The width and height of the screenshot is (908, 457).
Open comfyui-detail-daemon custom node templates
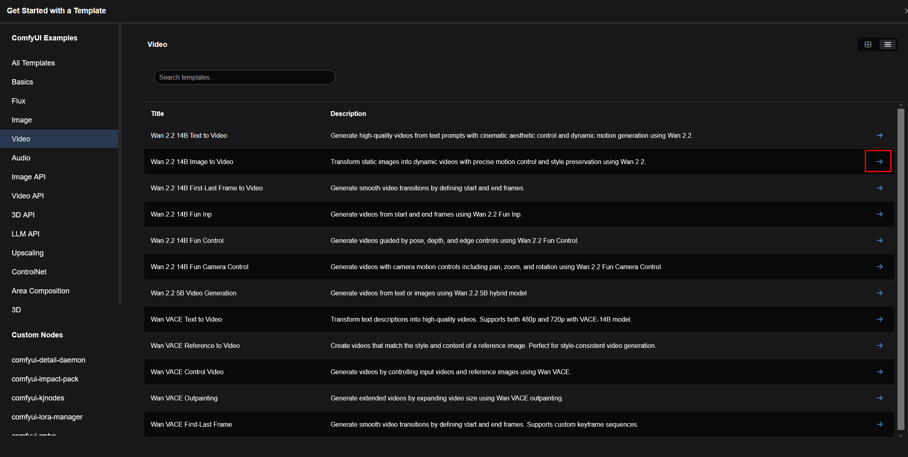pos(59,360)
